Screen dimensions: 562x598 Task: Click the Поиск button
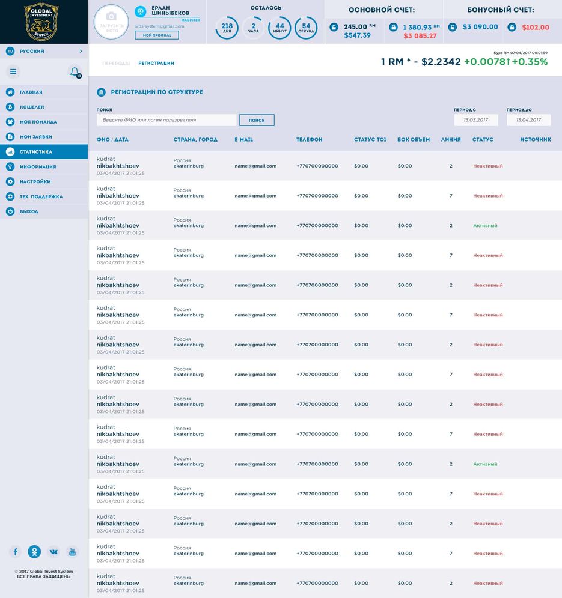click(257, 120)
